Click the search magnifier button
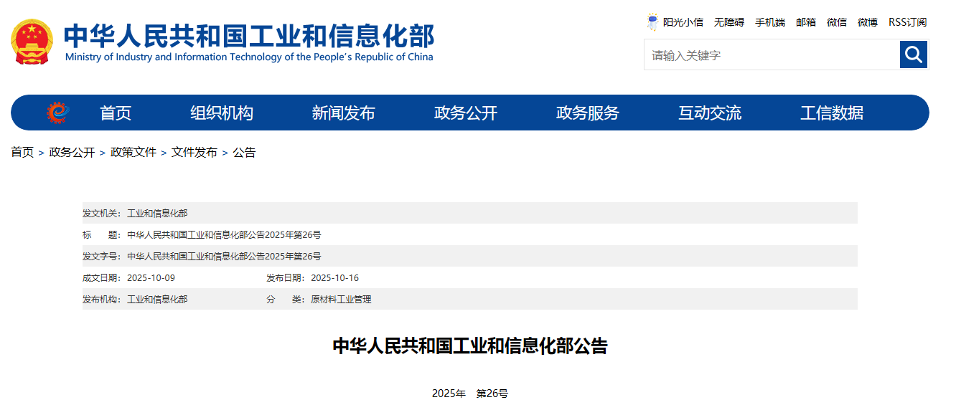956x410 pixels. tap(914, 54)
